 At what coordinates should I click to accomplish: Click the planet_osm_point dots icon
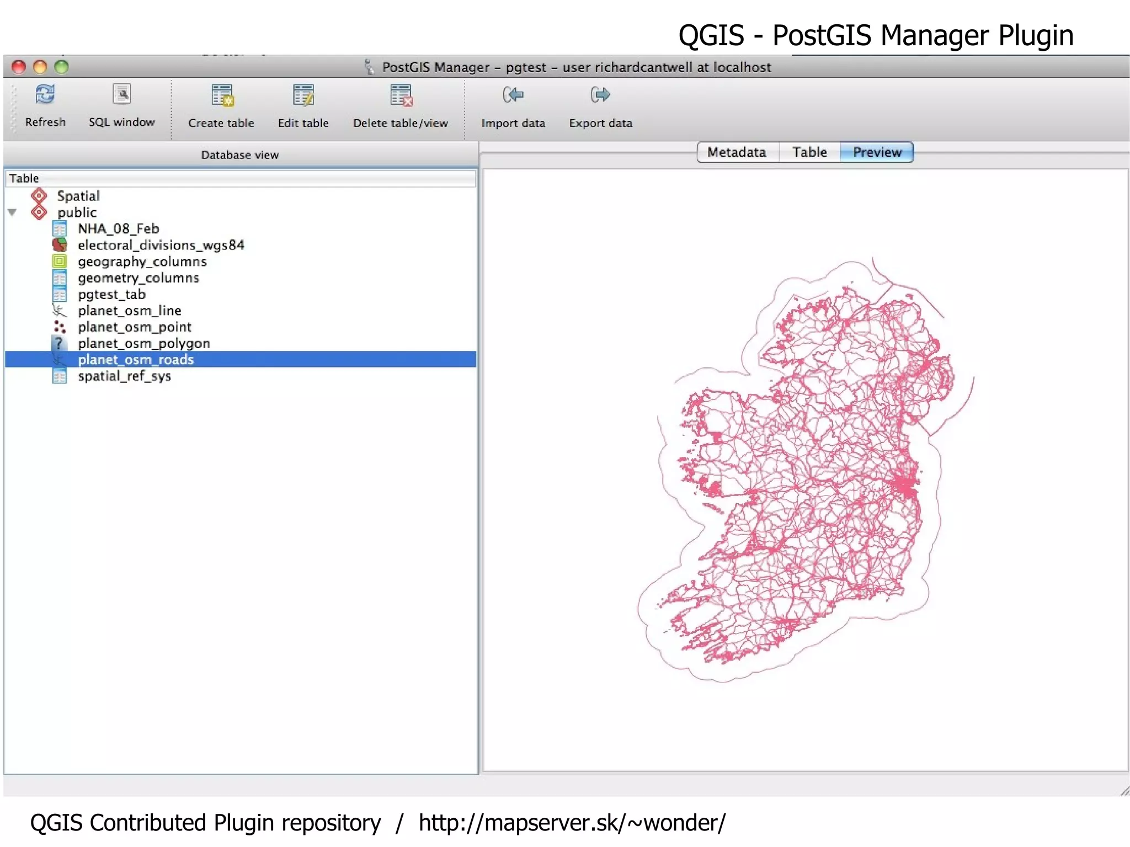60,327
